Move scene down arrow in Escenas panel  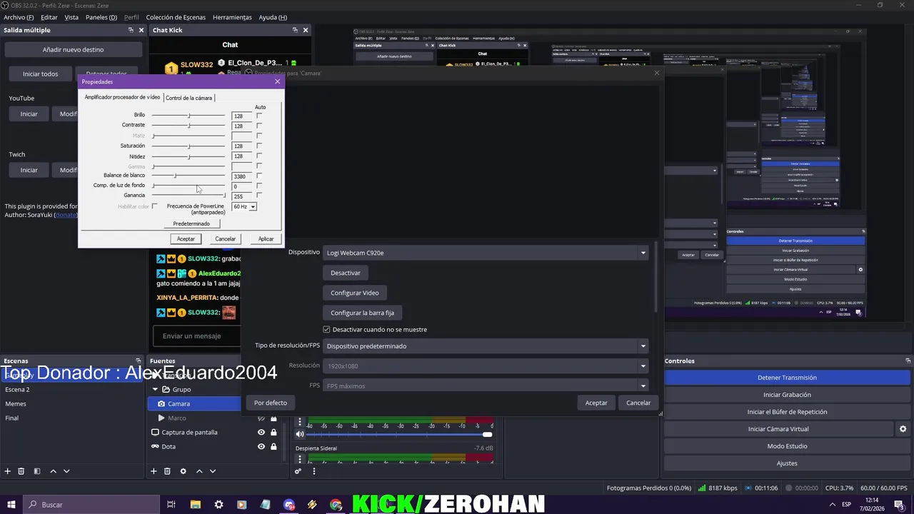click(66, 471)
